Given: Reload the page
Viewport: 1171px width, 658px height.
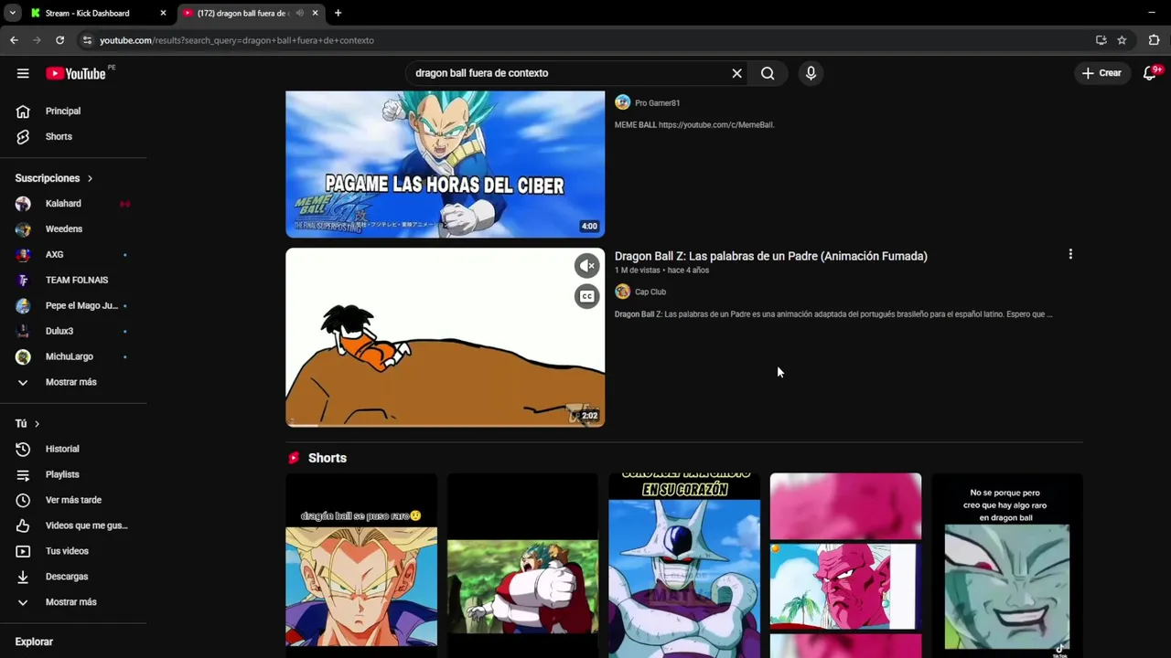Looking at the screenshot, I should pos(59,40).
